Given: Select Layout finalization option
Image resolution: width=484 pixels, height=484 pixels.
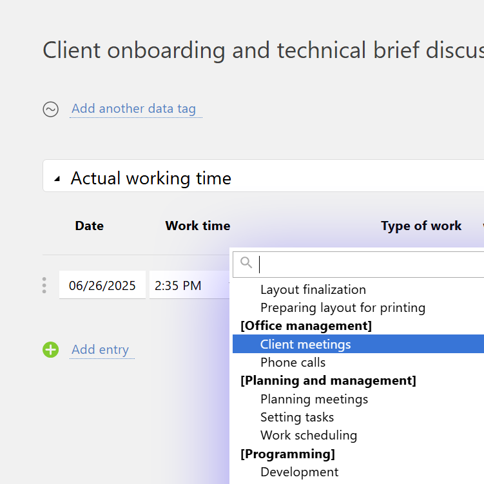Looking at the screenshot, I should point(313,289).
